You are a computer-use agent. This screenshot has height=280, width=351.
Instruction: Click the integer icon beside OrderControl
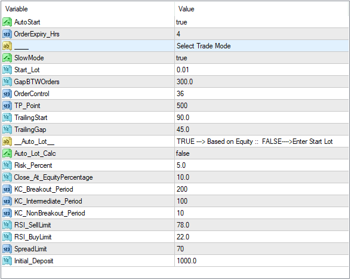7,94
